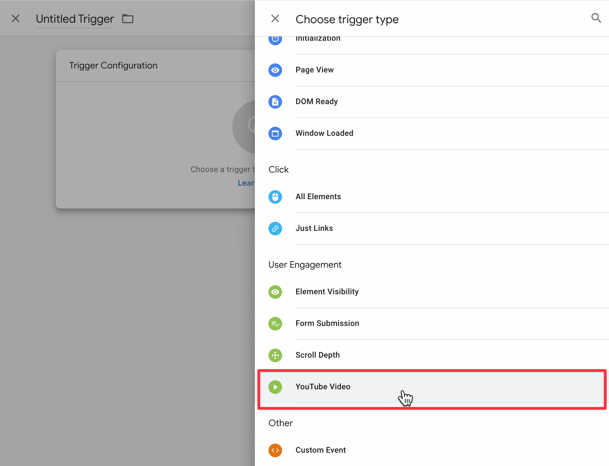Viewport: 609px width, 466px height.
Task: Open search in the trigger type panel
Action: point(596,18)
